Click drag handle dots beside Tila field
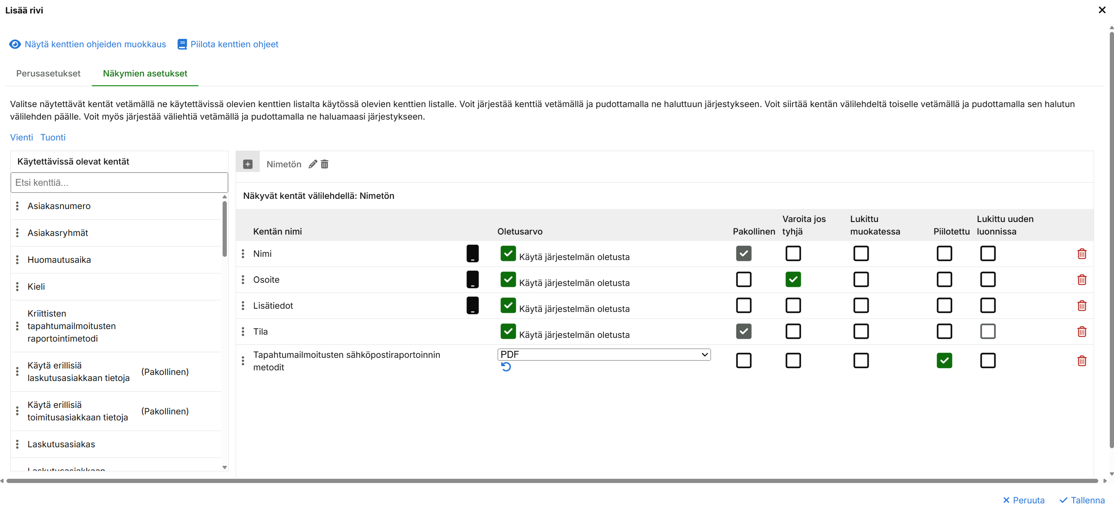1114x508 pixels. pyautogui.click(x=243, y=332)
